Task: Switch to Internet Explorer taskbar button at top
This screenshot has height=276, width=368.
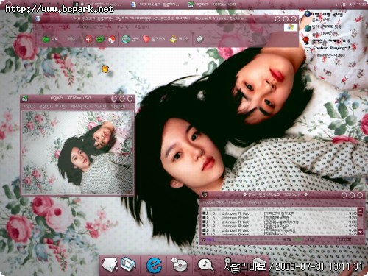Action: coord(155,4)
